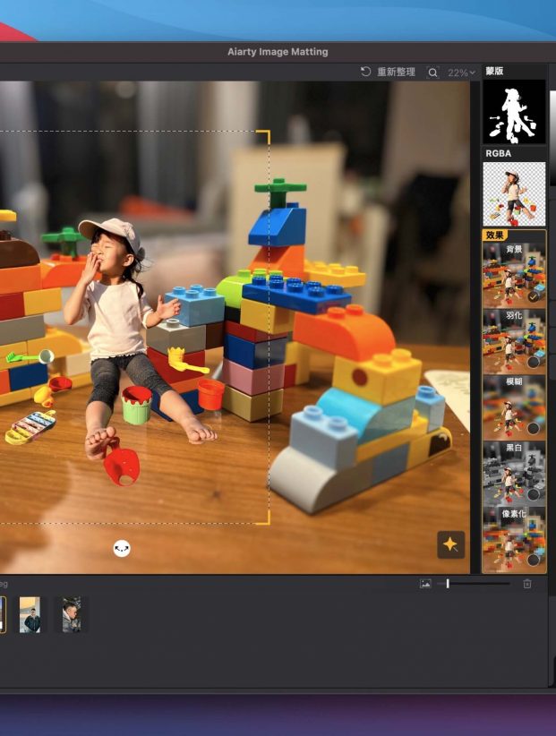The width and height of the screenshot is (556, 736).
Task: Enable the 模糊 blur effect circle
Action: [534, 428]
